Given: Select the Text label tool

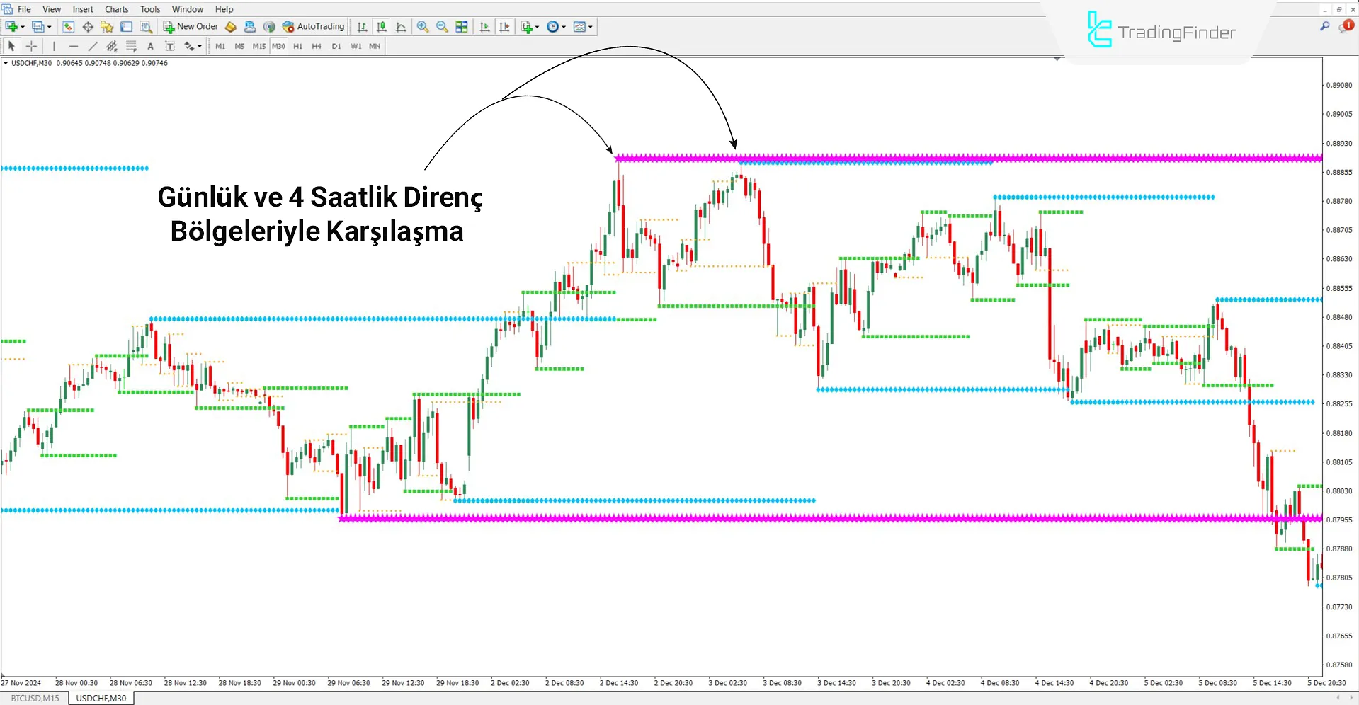Looking at the screenshot, I should 169,46.
